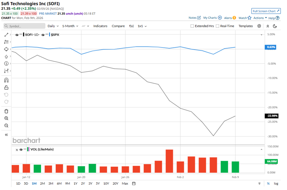Select the 1Y time range
Viewport: 287px width, 190px height.
[75, 183]
